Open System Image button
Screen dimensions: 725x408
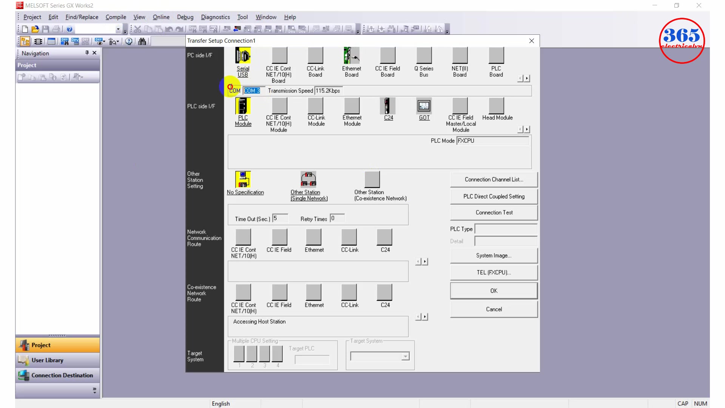point(494,256)
